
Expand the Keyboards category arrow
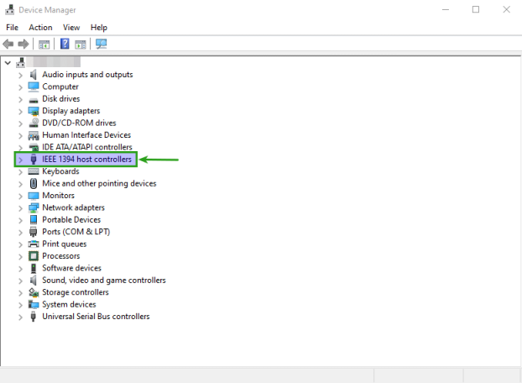[20, 172]
